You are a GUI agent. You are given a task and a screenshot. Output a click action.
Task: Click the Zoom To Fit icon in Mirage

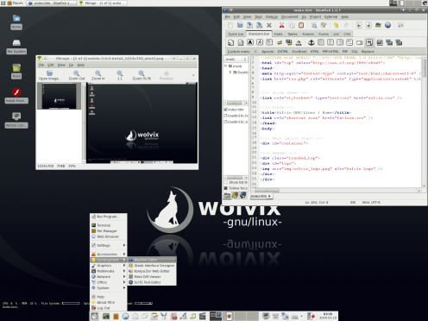[x=142, y=75]
